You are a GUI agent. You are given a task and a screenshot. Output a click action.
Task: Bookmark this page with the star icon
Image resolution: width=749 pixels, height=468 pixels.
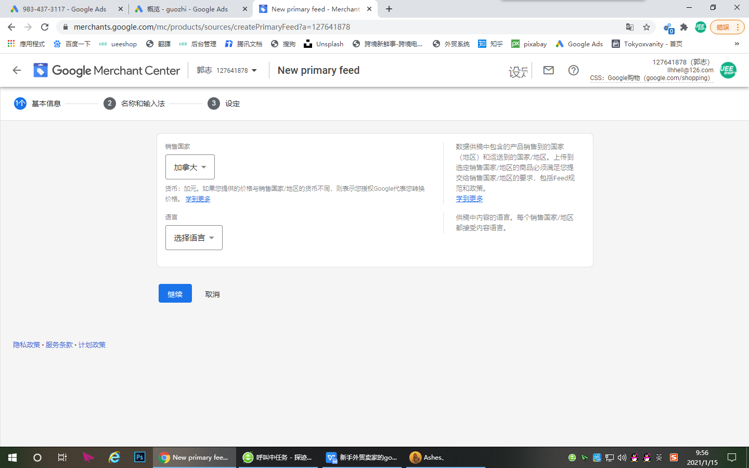pos(647,27)
